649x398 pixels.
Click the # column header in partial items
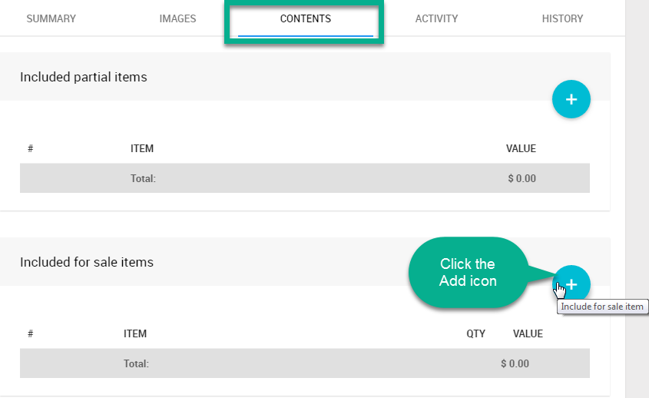tap(30, 148)
